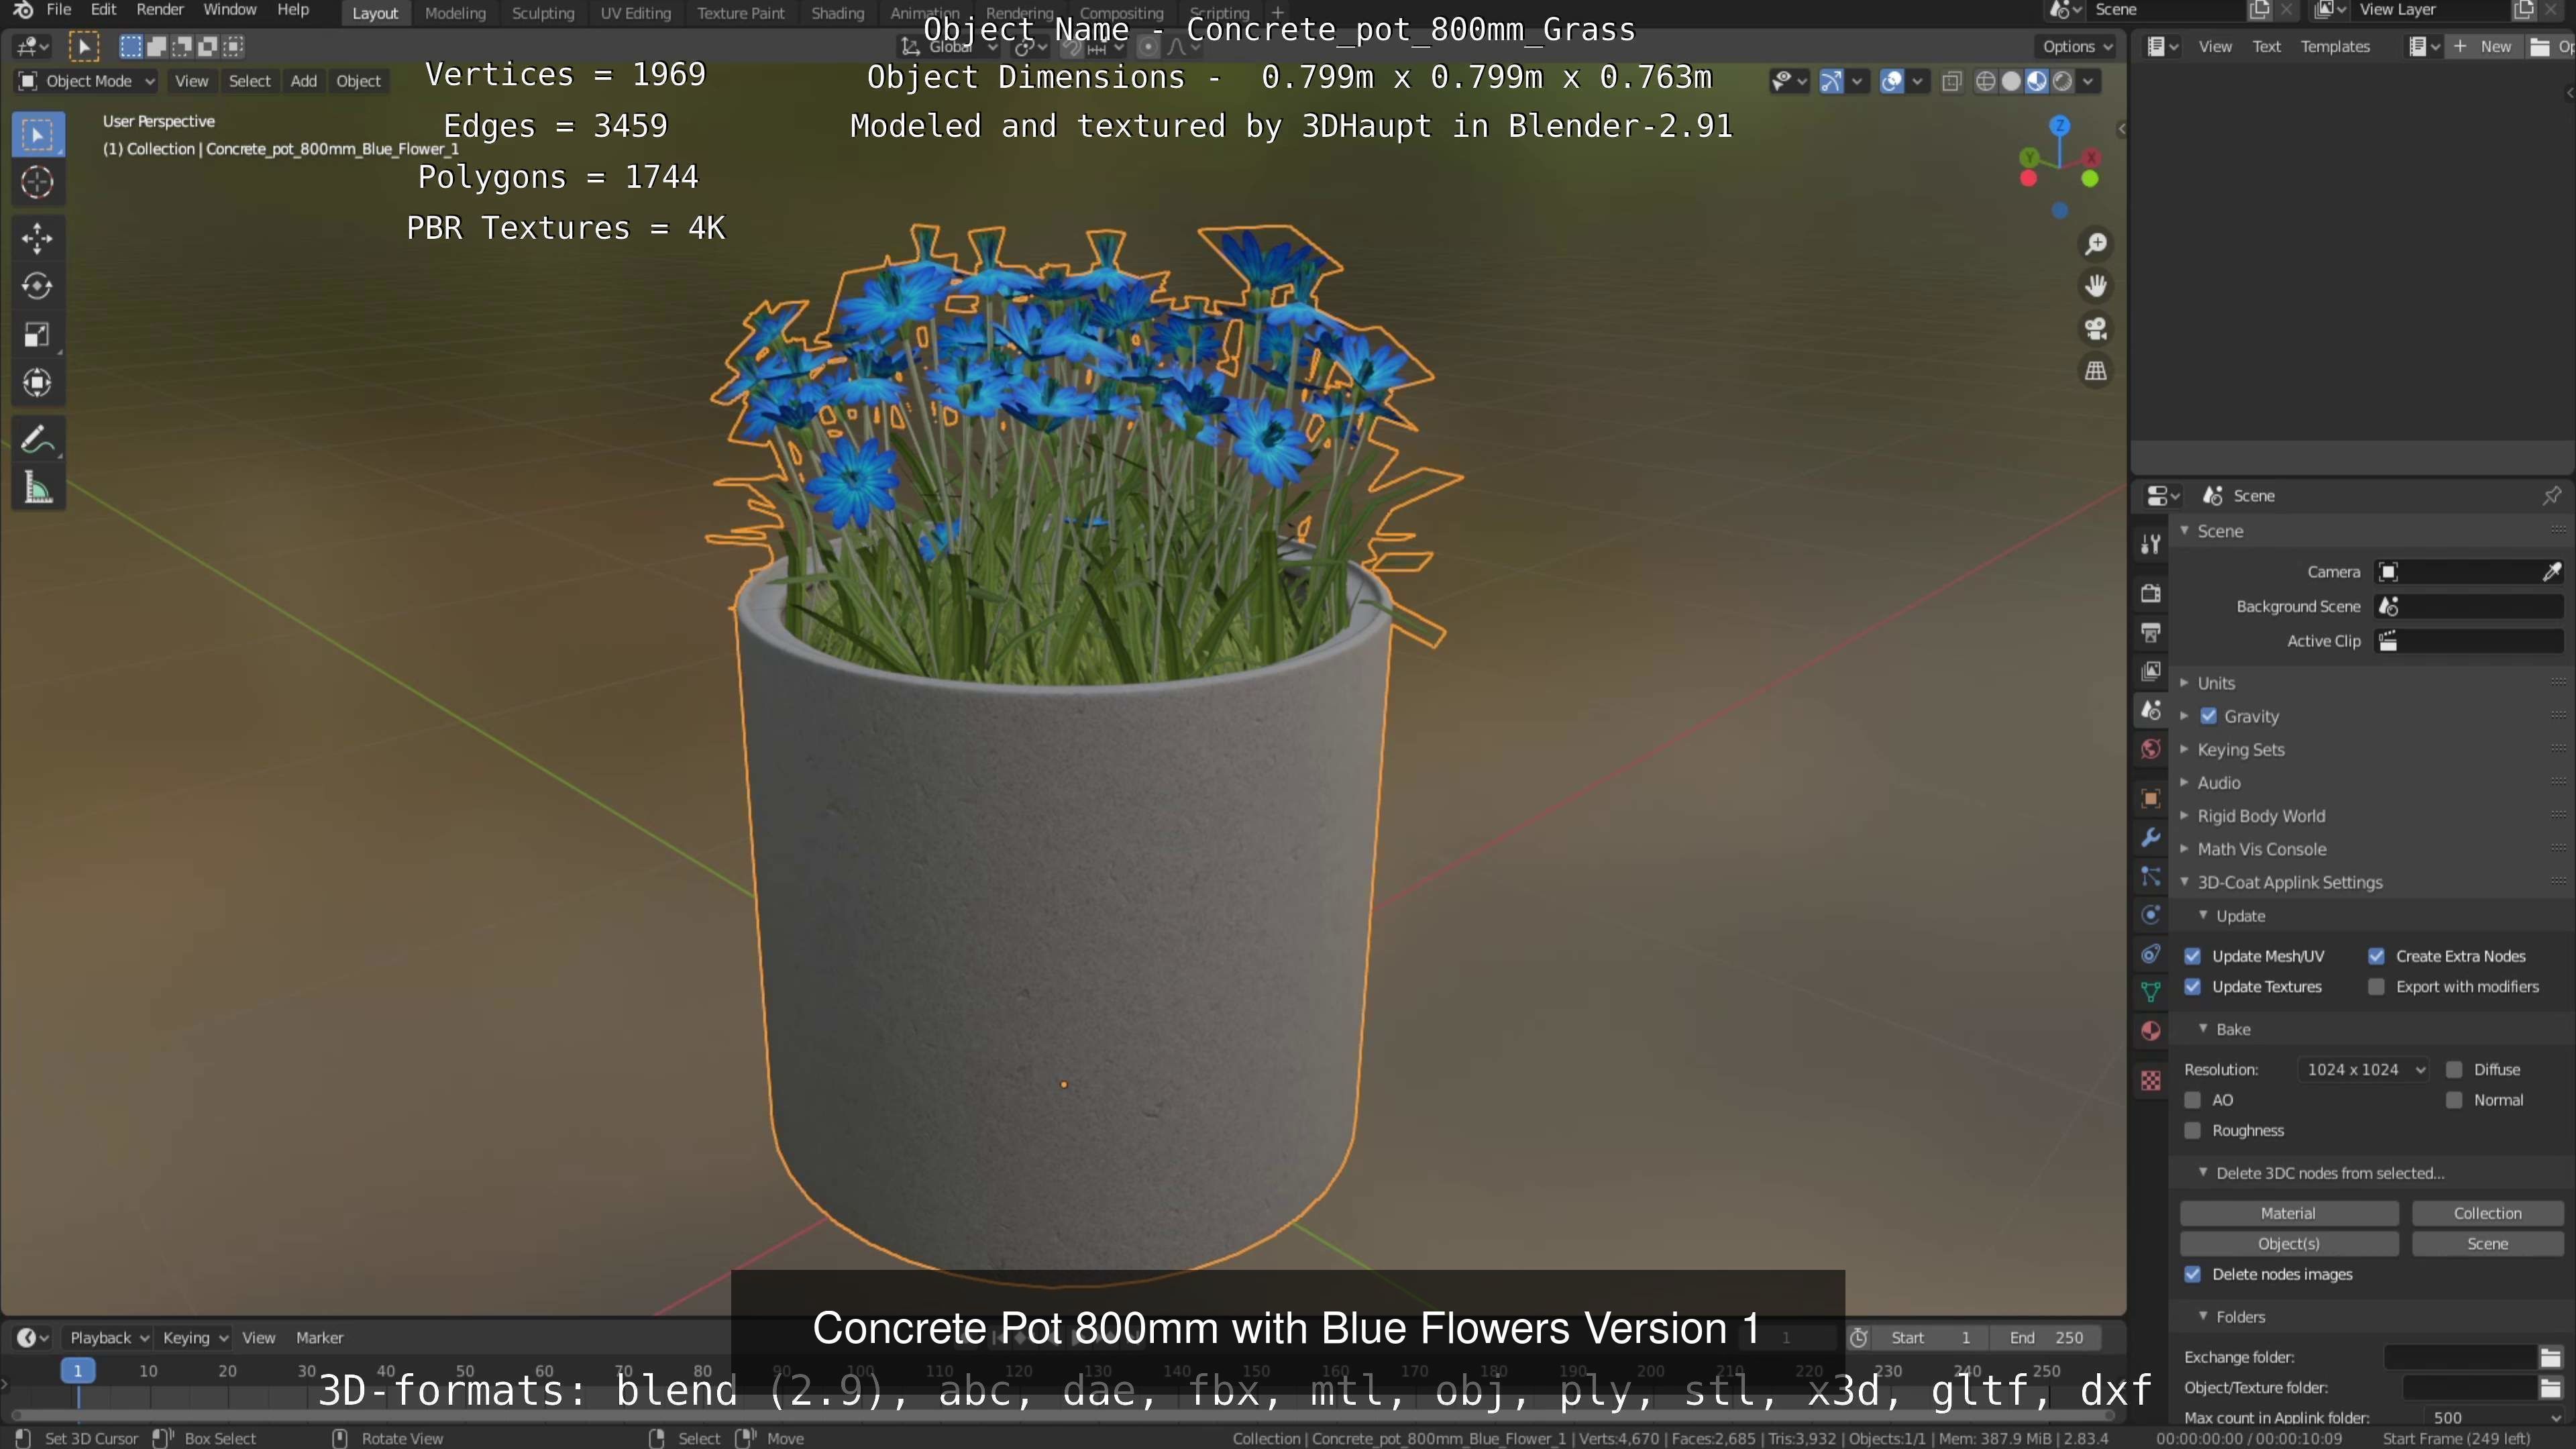This screenshot has width=2576, height=1449.
Task: Click the Object(s) delete button
Action: pyautogui.click(x=2288, y=1244)
